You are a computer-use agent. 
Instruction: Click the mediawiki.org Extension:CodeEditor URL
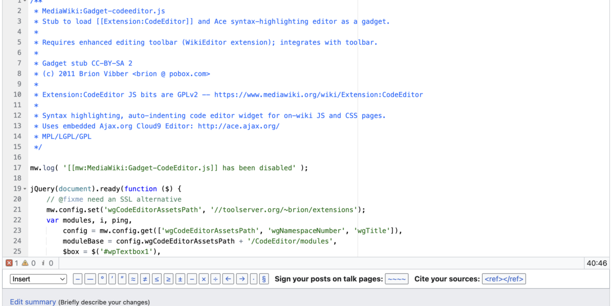pyautogui.click(x=318, y=94)
